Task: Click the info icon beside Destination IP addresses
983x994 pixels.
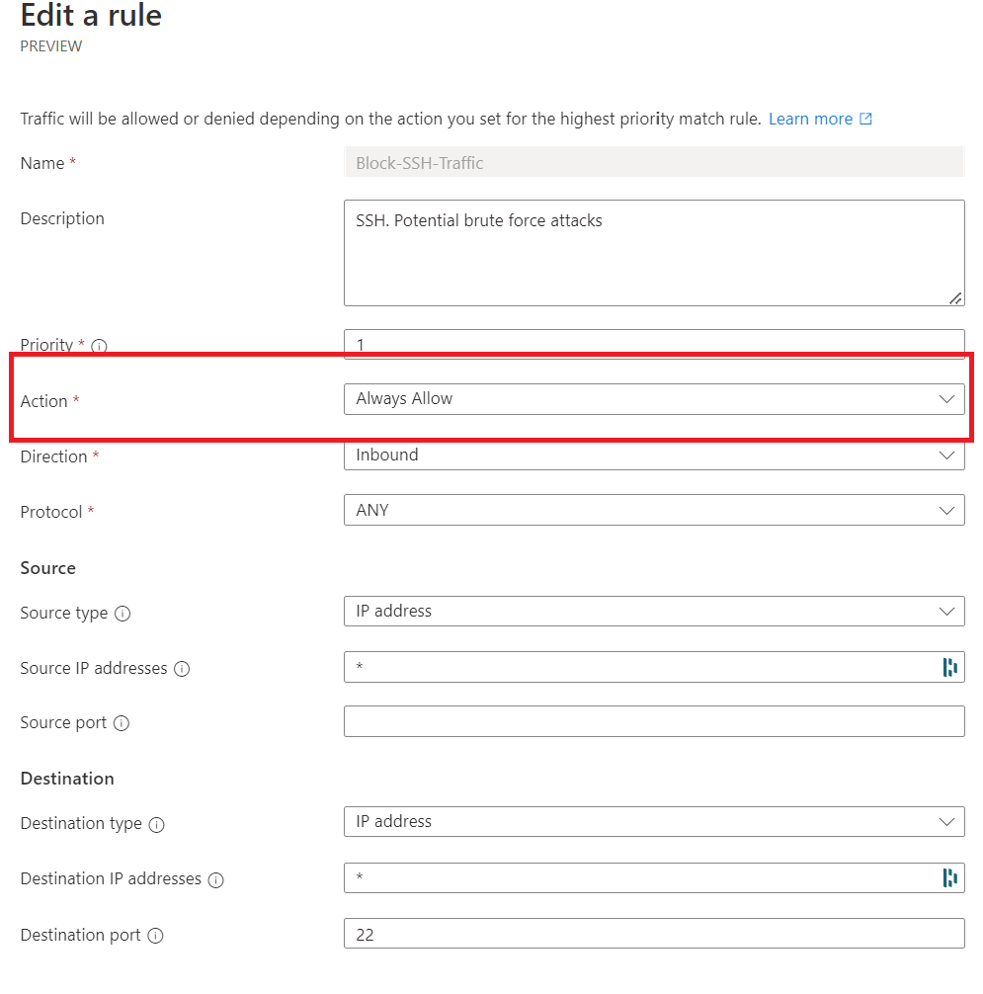Action: 216,880
